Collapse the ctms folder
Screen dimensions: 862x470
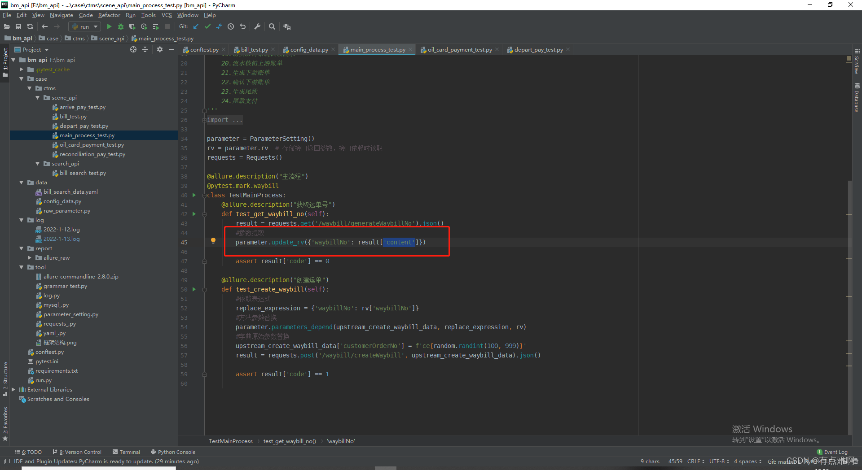pos(30,88)
